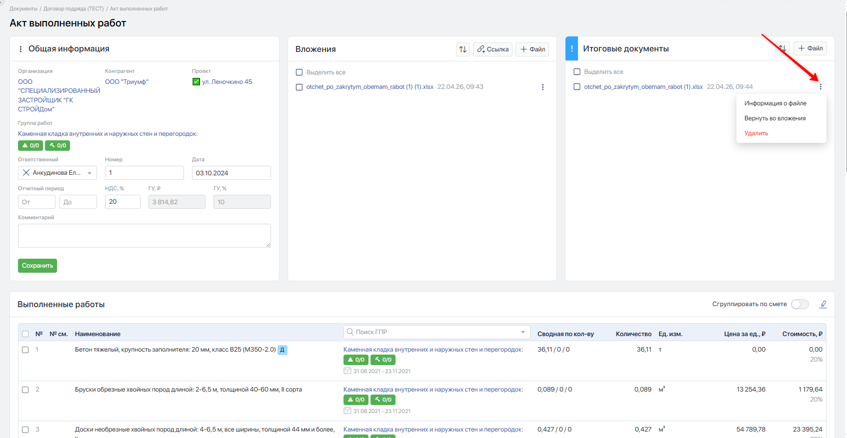Image resolution: width=847 pixels, height=438 pixels.
Task: Open the three-dot menu for the Вложения file
Action: [543, 87]
